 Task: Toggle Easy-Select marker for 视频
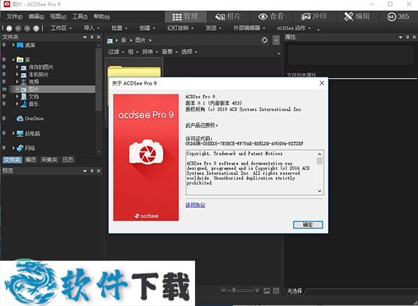point(3,82)
